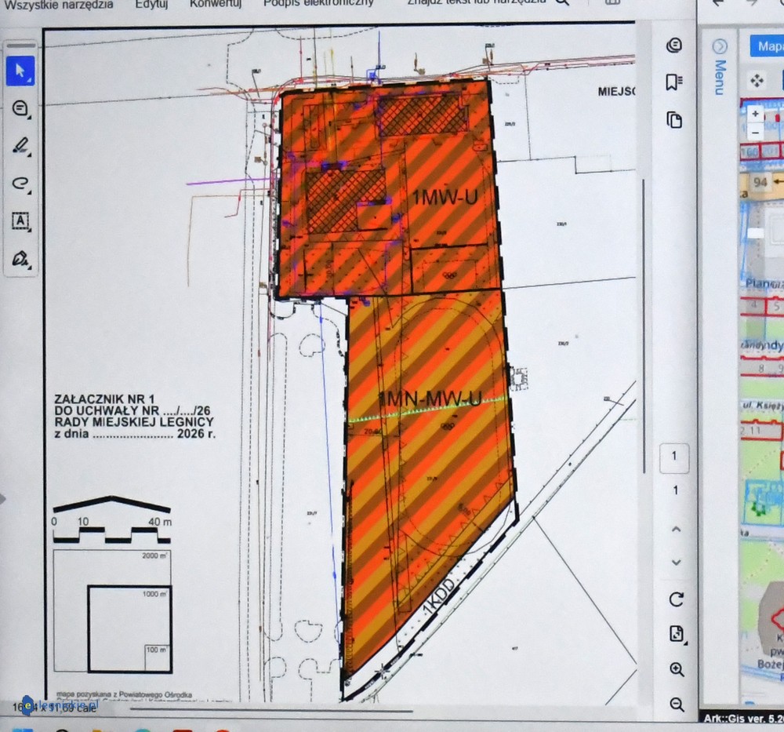Open the add comment tool
Viewport: 784px width, 732px height.
[x=20, y=109]
